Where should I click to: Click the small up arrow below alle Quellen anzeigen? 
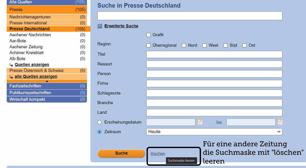coord(47,81)
